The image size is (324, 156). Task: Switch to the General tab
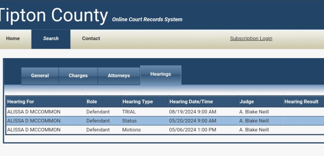click(x=40, y=76)
